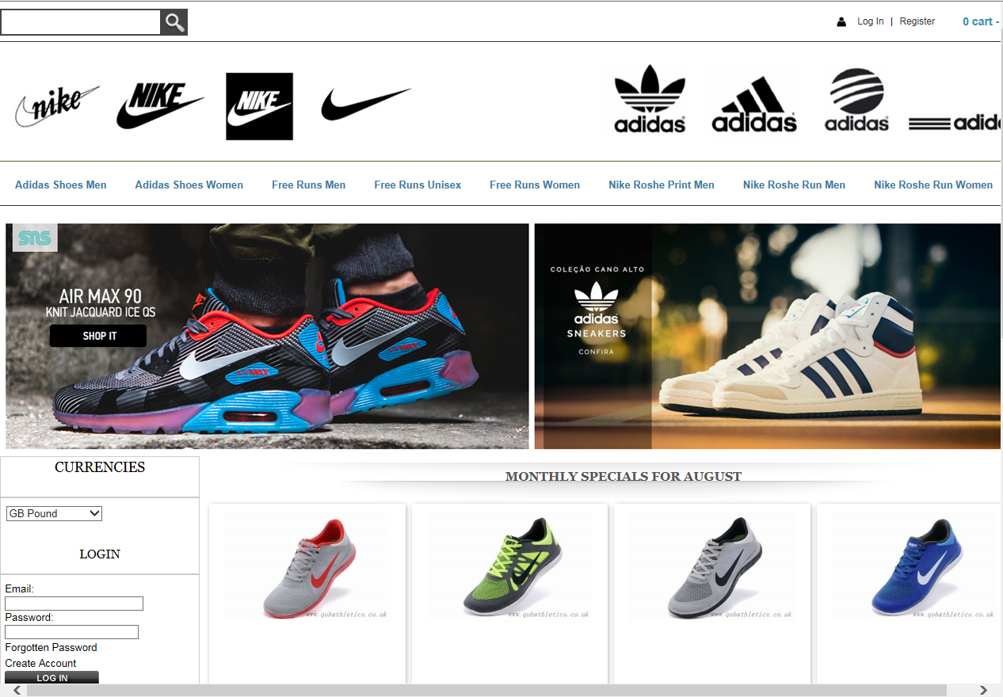Click the user profile icon beside Log In
Screen dimensions: 1003x697
(841, 22)
